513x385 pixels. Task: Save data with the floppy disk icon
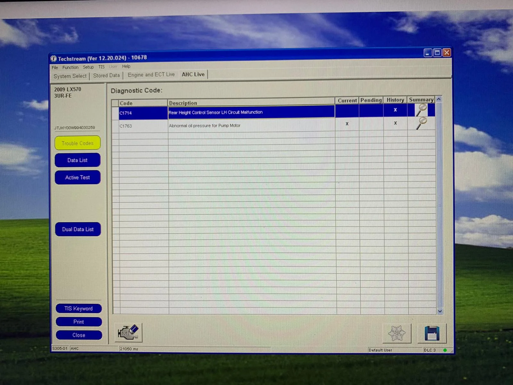(432, 333)
